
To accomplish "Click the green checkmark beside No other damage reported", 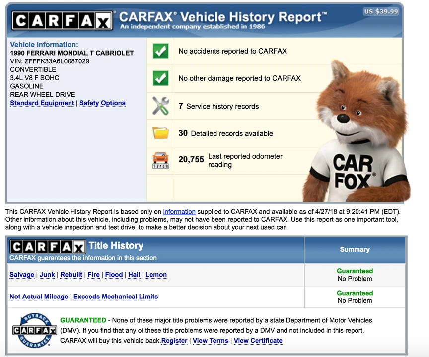I will coord(160,78).
